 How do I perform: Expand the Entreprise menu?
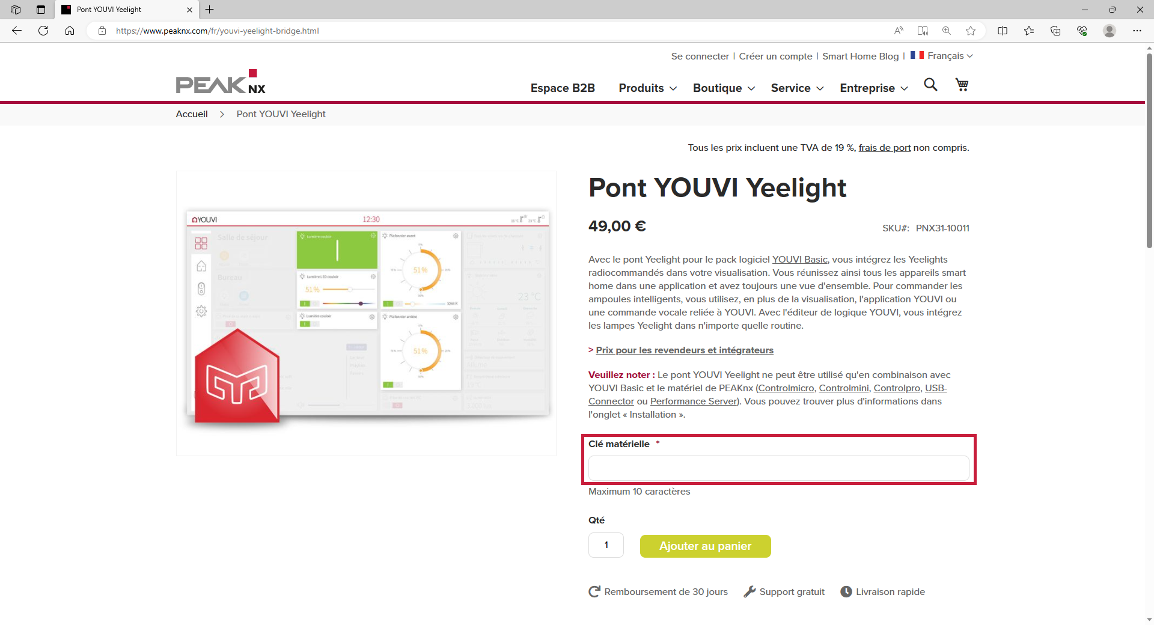coord(873,88)
